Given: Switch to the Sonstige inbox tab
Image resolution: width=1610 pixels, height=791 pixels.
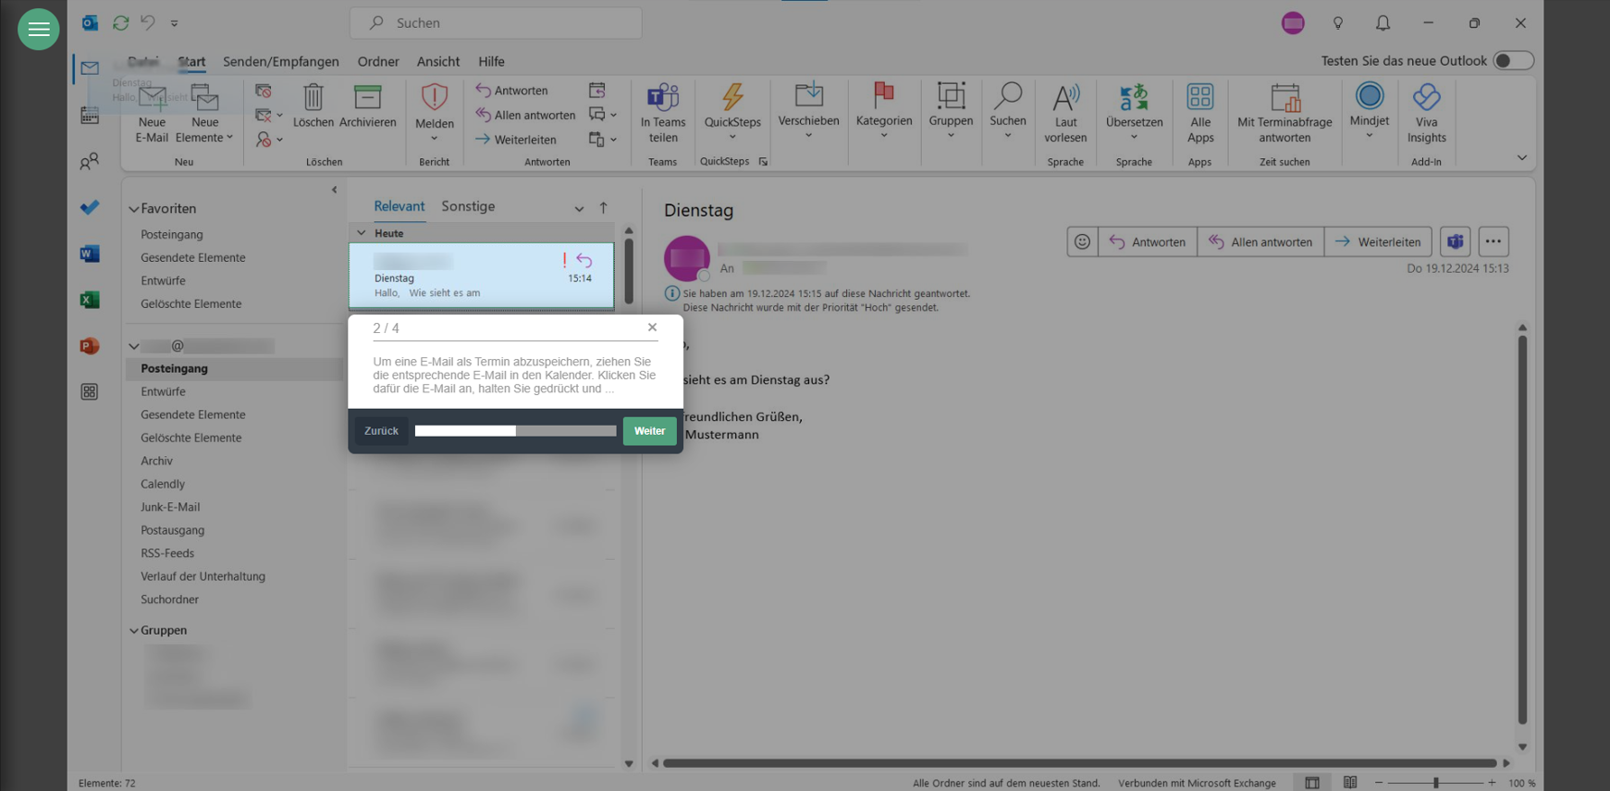Looking at the screenshot, I should [468, 206].
